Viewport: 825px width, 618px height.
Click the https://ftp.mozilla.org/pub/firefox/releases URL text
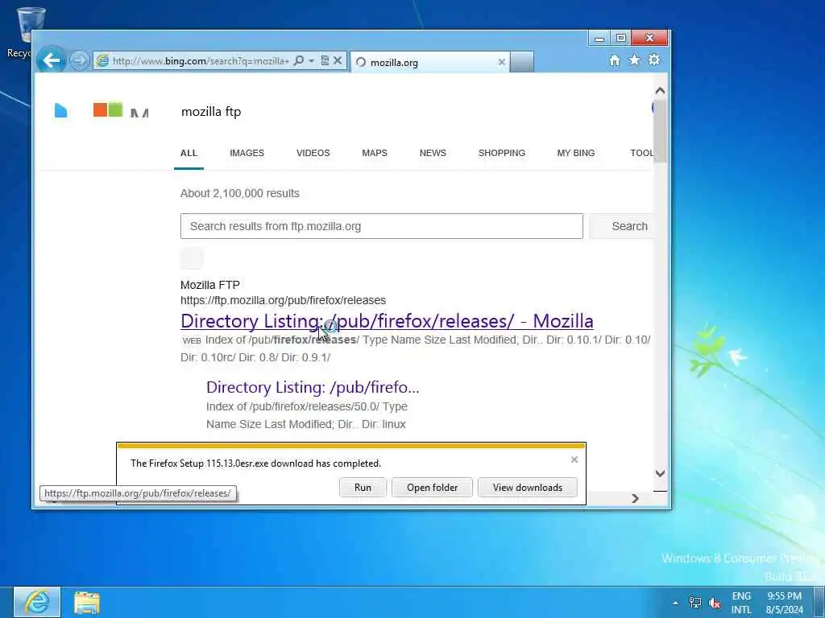[283, 300]
